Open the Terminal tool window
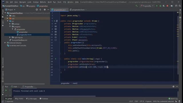The height and width of the screenshot is (103, 183). click(x=44, y=99)
